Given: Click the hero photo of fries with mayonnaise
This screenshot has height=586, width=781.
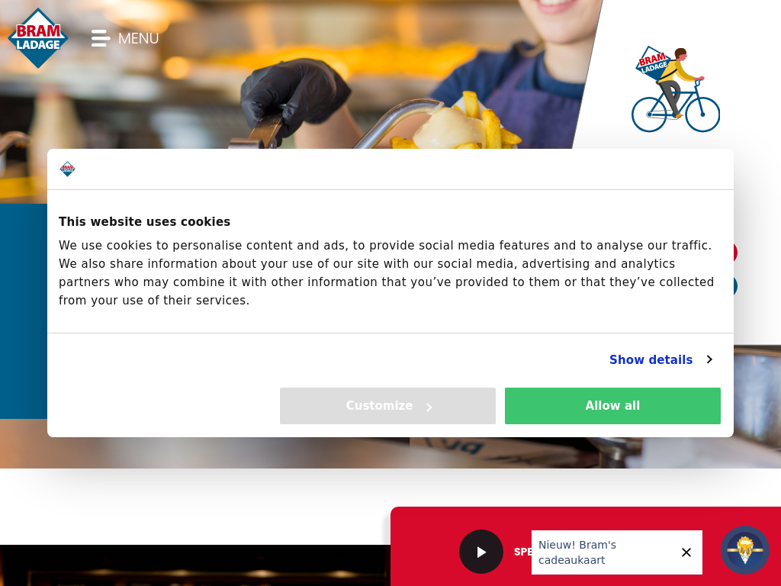Looking at the screenshot, I should coord(299,74).
